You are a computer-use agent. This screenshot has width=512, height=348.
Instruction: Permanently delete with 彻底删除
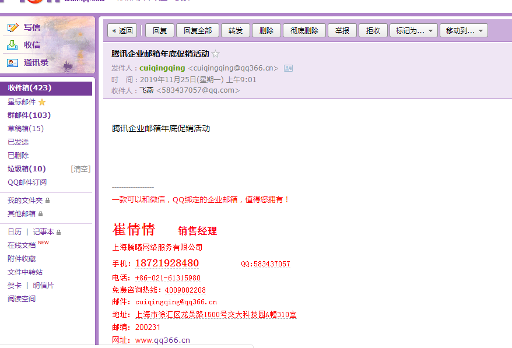304,30
